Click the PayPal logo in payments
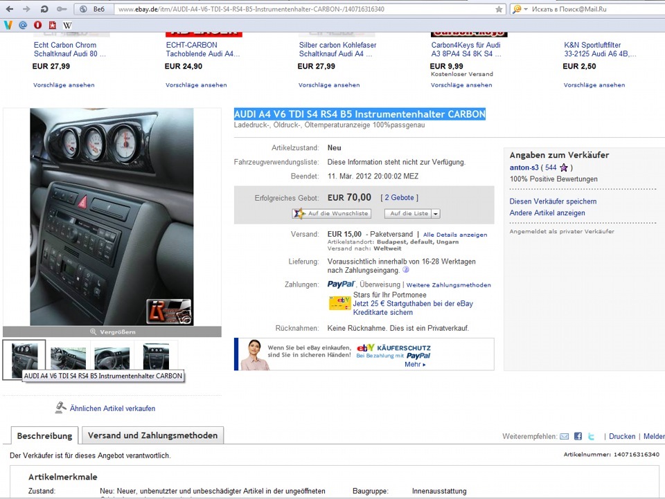Image resolution: width=665 pixels, height=499 pixels. 341,284
